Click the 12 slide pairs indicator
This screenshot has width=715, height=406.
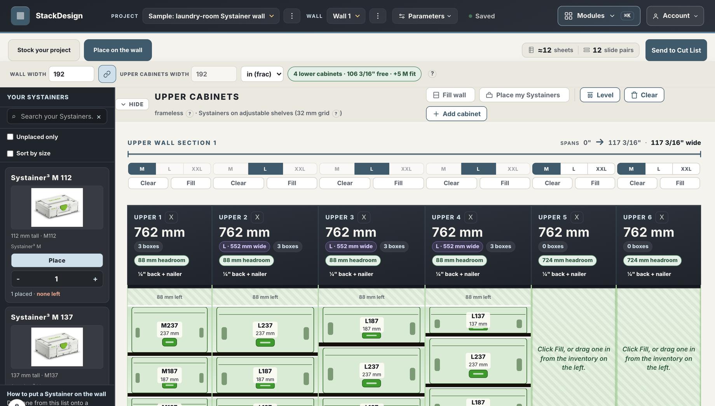(x=609, y=50)
